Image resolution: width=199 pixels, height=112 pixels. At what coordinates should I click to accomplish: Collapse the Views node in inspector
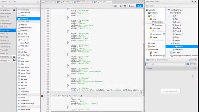tap(147, 16)
